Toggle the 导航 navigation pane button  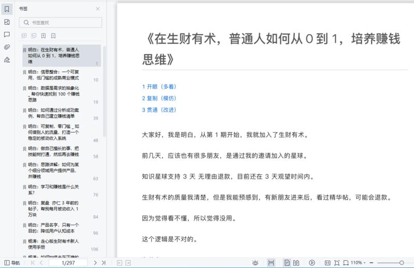[12, 263]
